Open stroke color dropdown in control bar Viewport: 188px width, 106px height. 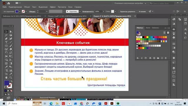click(26, 11)
